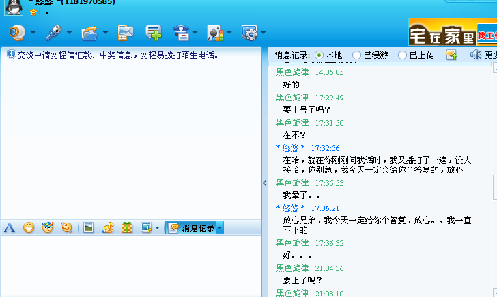This screenshot has width=497, height=297.
Task: Open the 宅在家里 banner ad
Action: pyautogui.click(x=442, y=32)
